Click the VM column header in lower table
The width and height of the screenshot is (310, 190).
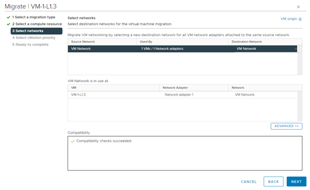pos(114,88)
